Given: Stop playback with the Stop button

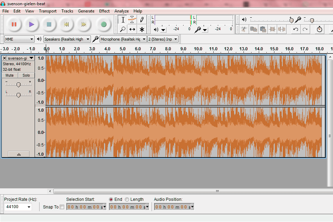Looking at the screenshot, I should 49,24.
